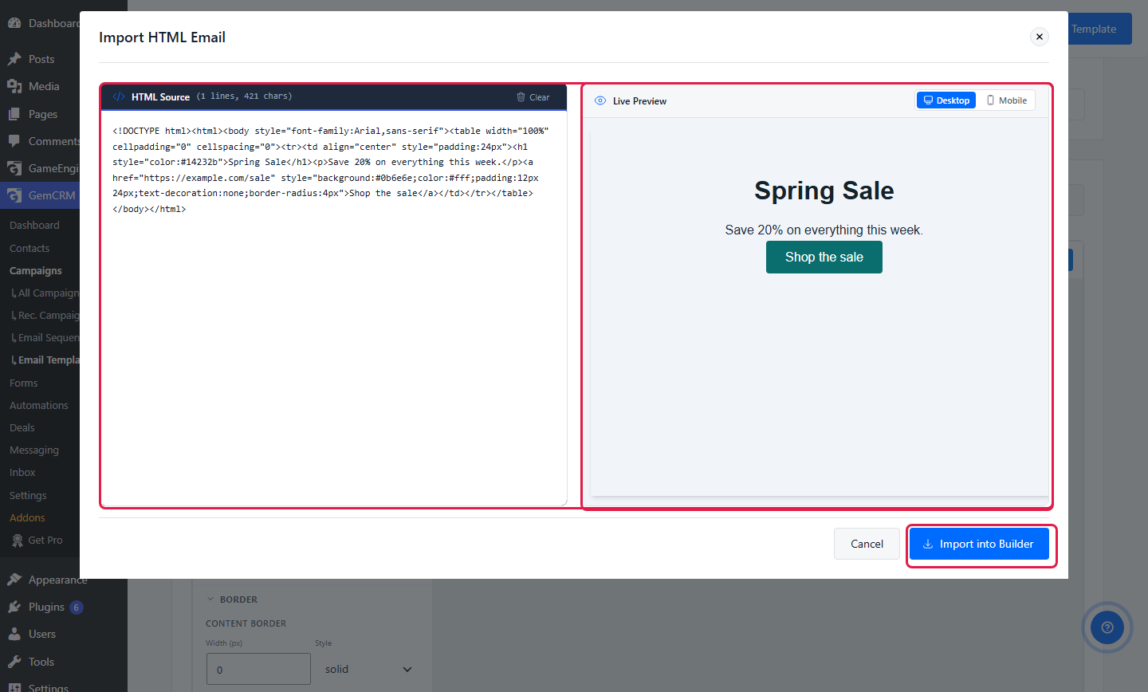Click the Import into Builder button
The image size is (1148, 692).
pos(979,544)
